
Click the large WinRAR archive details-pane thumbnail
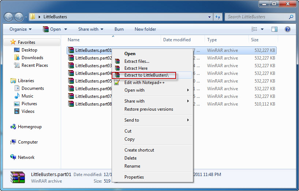pos(18,177)
